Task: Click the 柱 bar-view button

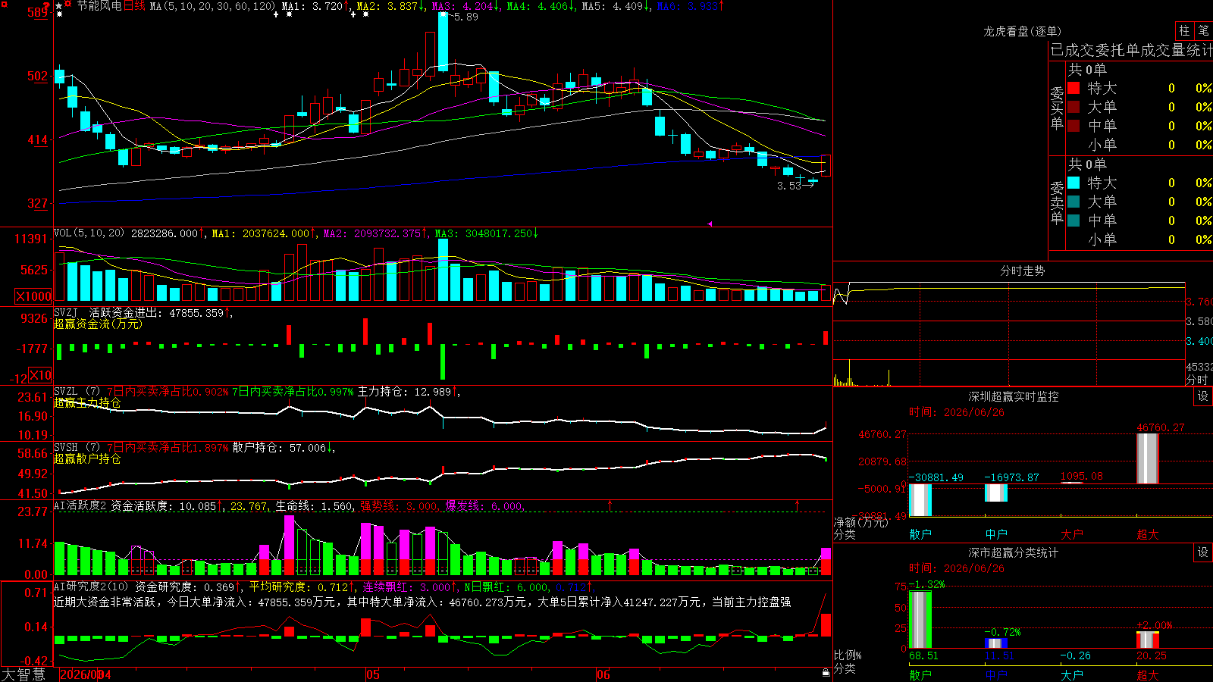Action: coord(1184,30)
